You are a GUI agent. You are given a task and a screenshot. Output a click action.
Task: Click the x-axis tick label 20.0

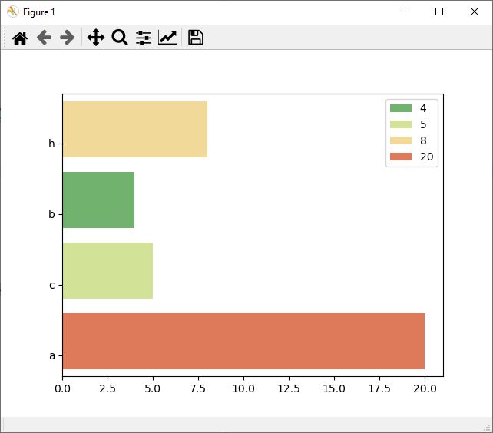[x=425, y=388]
